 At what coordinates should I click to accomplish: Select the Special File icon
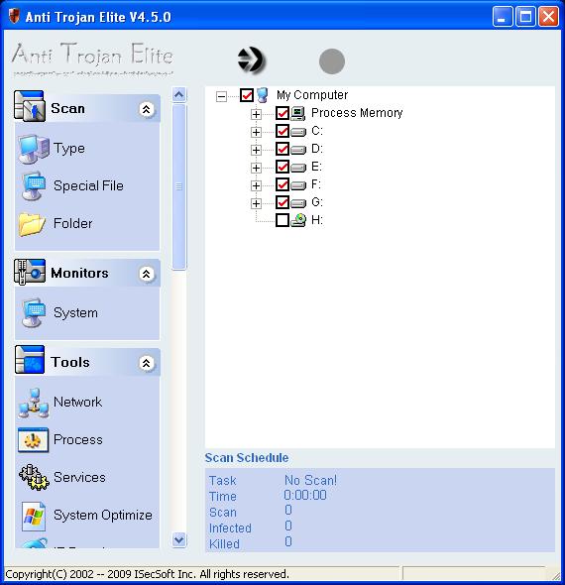pos(34,185)
